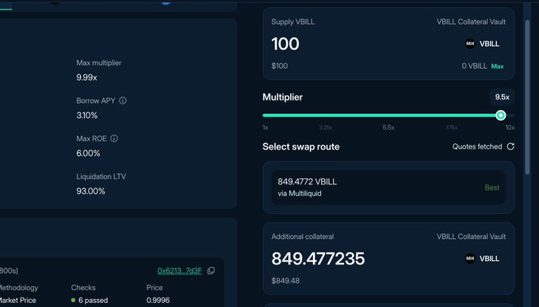Click the 6 passed checks text
This screenshot has height=307, width=539.
click(x=94, y=300)
